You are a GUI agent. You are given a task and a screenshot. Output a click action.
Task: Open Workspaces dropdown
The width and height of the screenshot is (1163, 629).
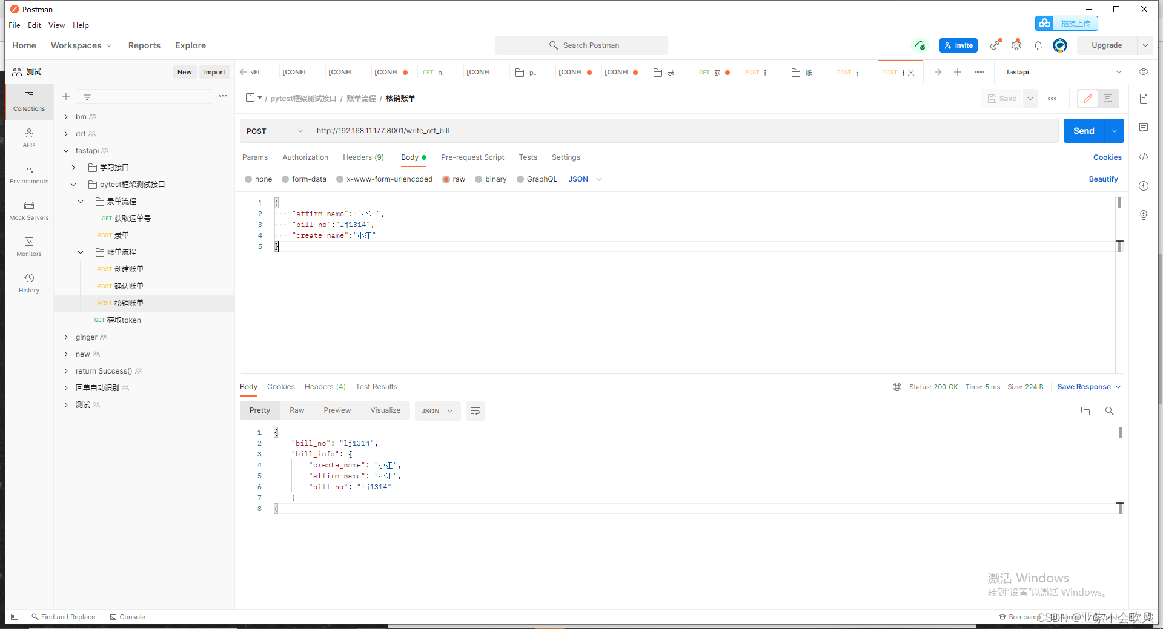pyautogui.click(x=81, y=45)
